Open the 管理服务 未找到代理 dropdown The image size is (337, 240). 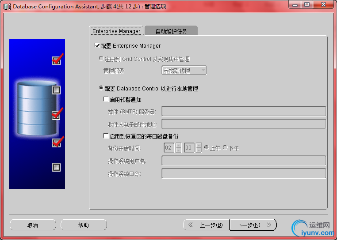(x=184, y=70)
